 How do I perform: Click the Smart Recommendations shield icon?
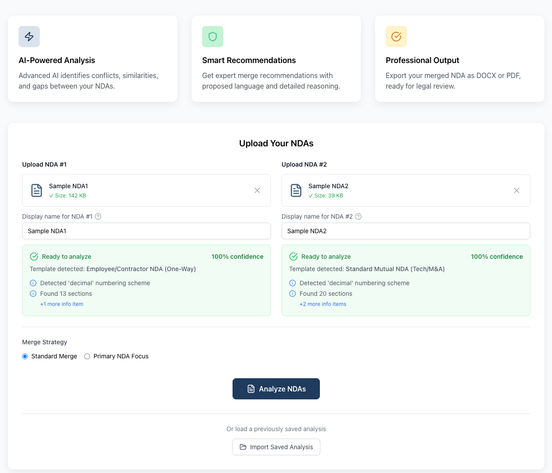tap(213, 37)
